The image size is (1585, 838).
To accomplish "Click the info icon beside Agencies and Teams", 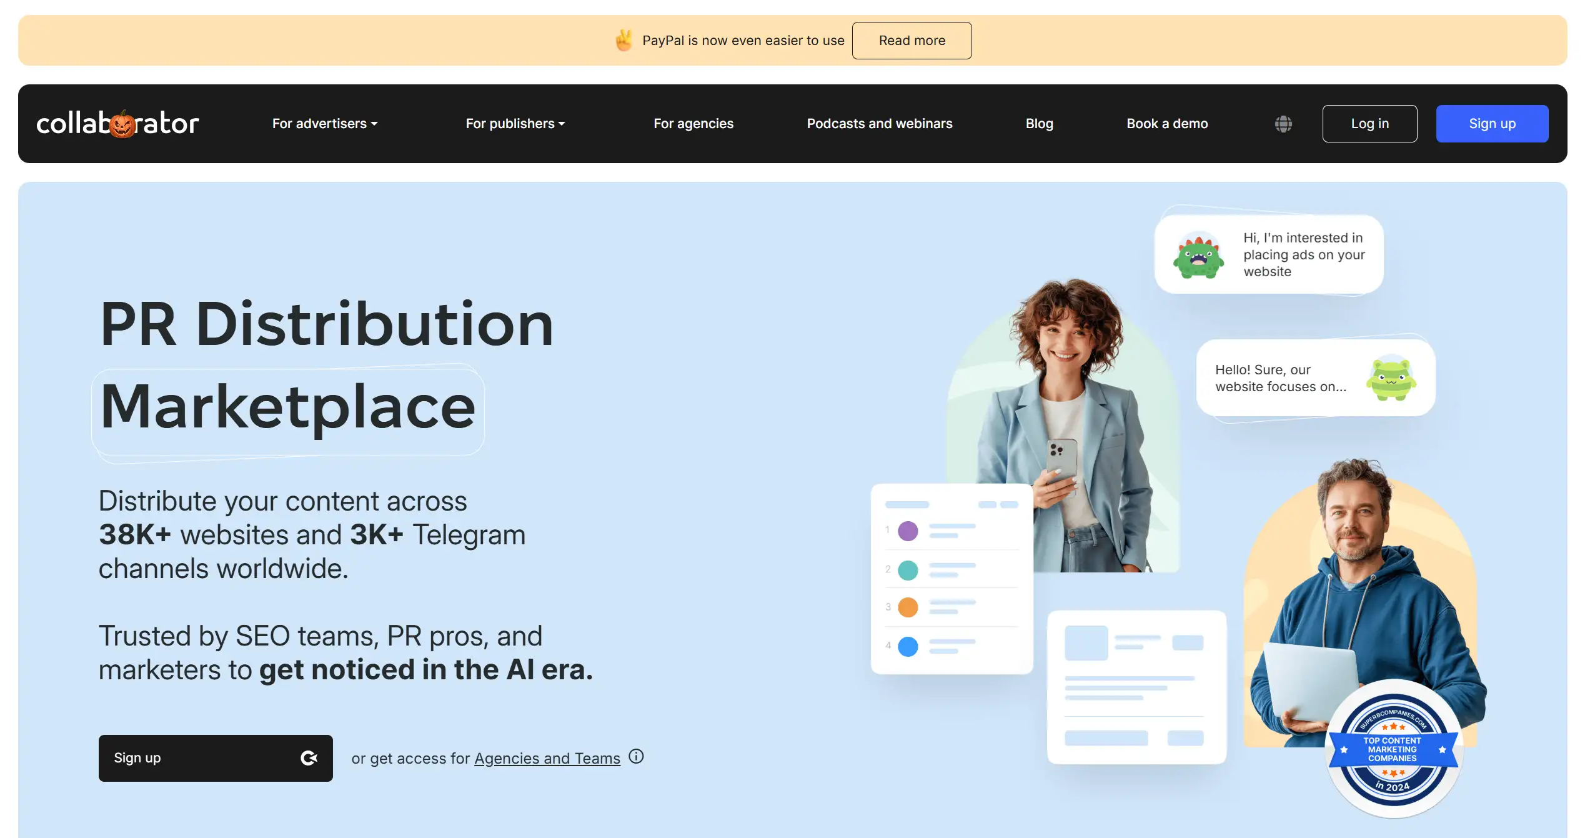I will click(x=636, y=756).
